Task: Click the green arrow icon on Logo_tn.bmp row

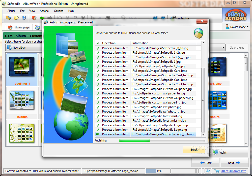Action: tap(98, 134)
